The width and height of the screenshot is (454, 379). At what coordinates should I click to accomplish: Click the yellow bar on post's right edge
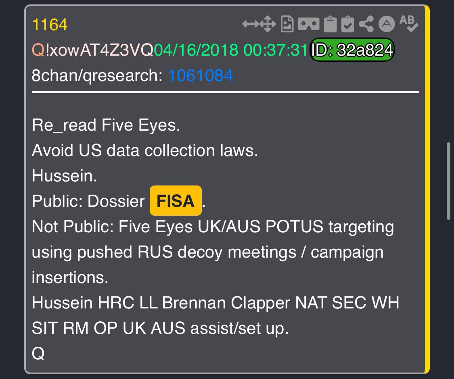tap(427, 189)
